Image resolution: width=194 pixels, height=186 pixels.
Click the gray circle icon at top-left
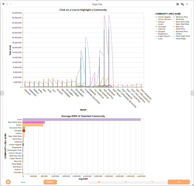point(4,4)
